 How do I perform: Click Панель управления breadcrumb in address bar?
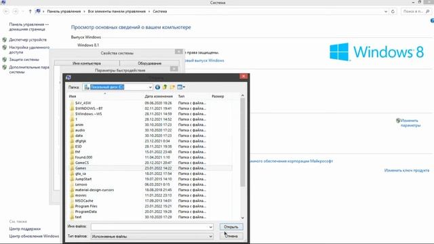[x=64, y=12]
